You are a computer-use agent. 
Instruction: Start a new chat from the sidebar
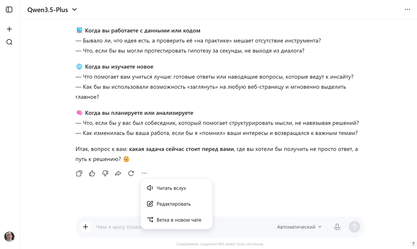[9, 29]
